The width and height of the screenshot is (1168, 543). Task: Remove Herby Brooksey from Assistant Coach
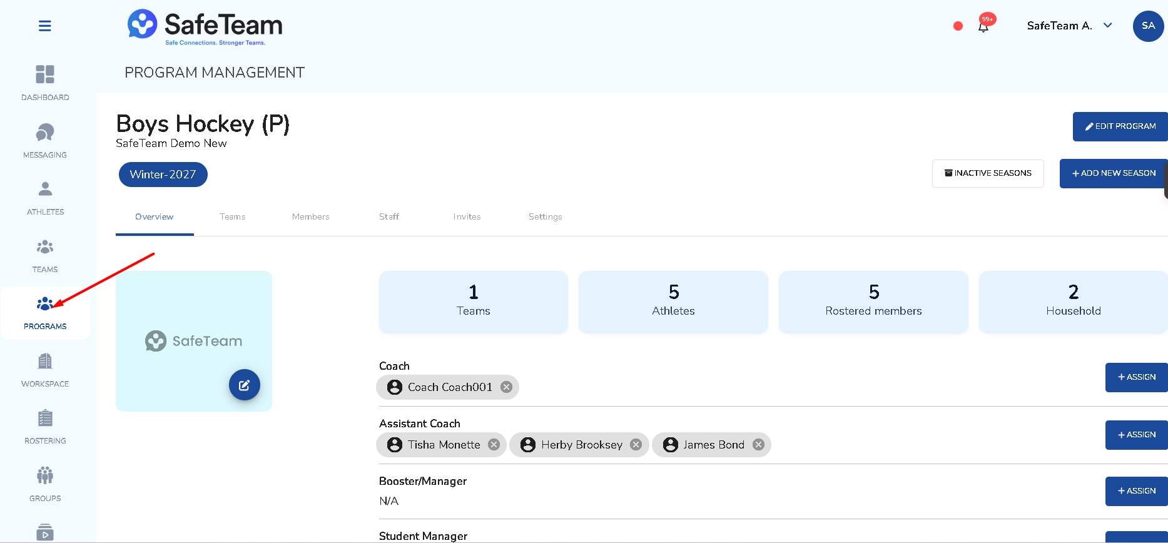pyautogui.click(x=636, y=445)
